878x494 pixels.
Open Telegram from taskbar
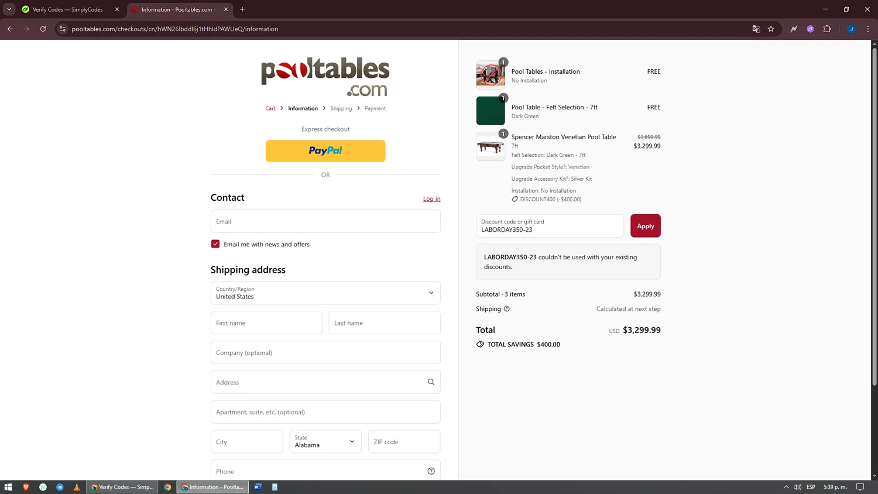click(x=60, y=487)
